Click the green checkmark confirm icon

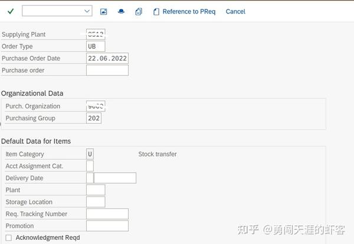point(11,11)
